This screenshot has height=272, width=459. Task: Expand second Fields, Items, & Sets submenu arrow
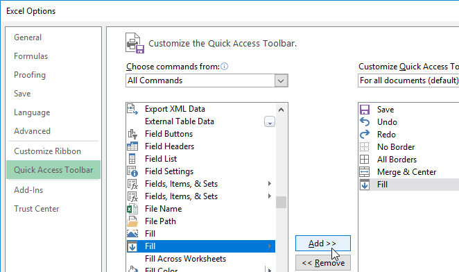(270, 196)
